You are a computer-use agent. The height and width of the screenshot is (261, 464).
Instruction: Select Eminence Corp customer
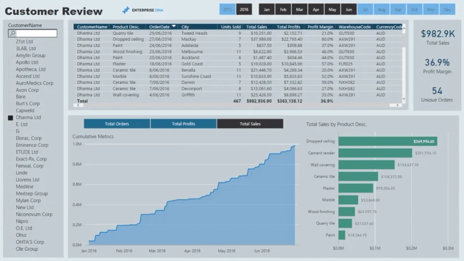[32, 145]
